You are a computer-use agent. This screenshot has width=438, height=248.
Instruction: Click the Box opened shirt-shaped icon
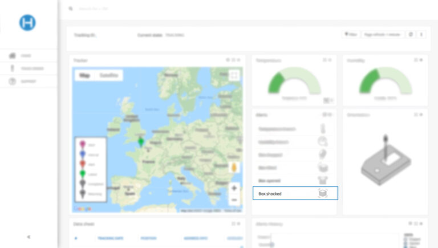point(323,180)
